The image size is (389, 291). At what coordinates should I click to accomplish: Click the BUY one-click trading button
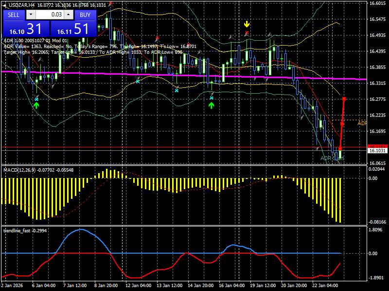click(x=85, y=15)
